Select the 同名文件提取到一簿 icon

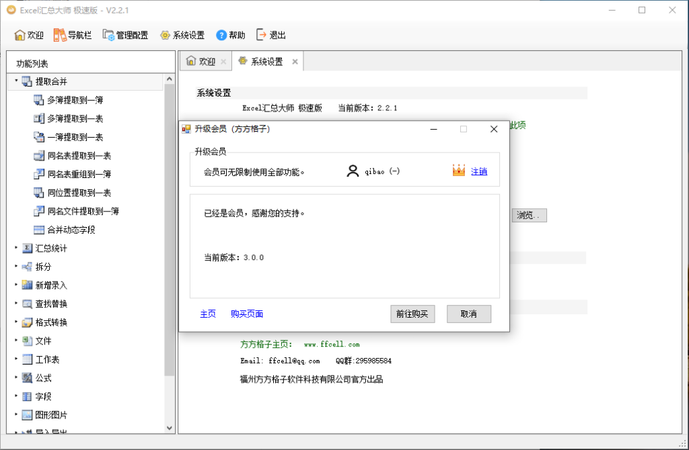[38, 211]
